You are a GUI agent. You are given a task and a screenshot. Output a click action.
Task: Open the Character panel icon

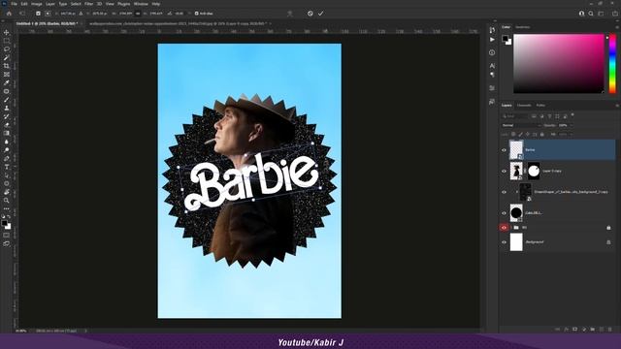[492, 66]
